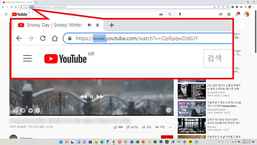Open Chrome media control button
This screenshot has width=257, height=145.
click(x=245, y=7)
